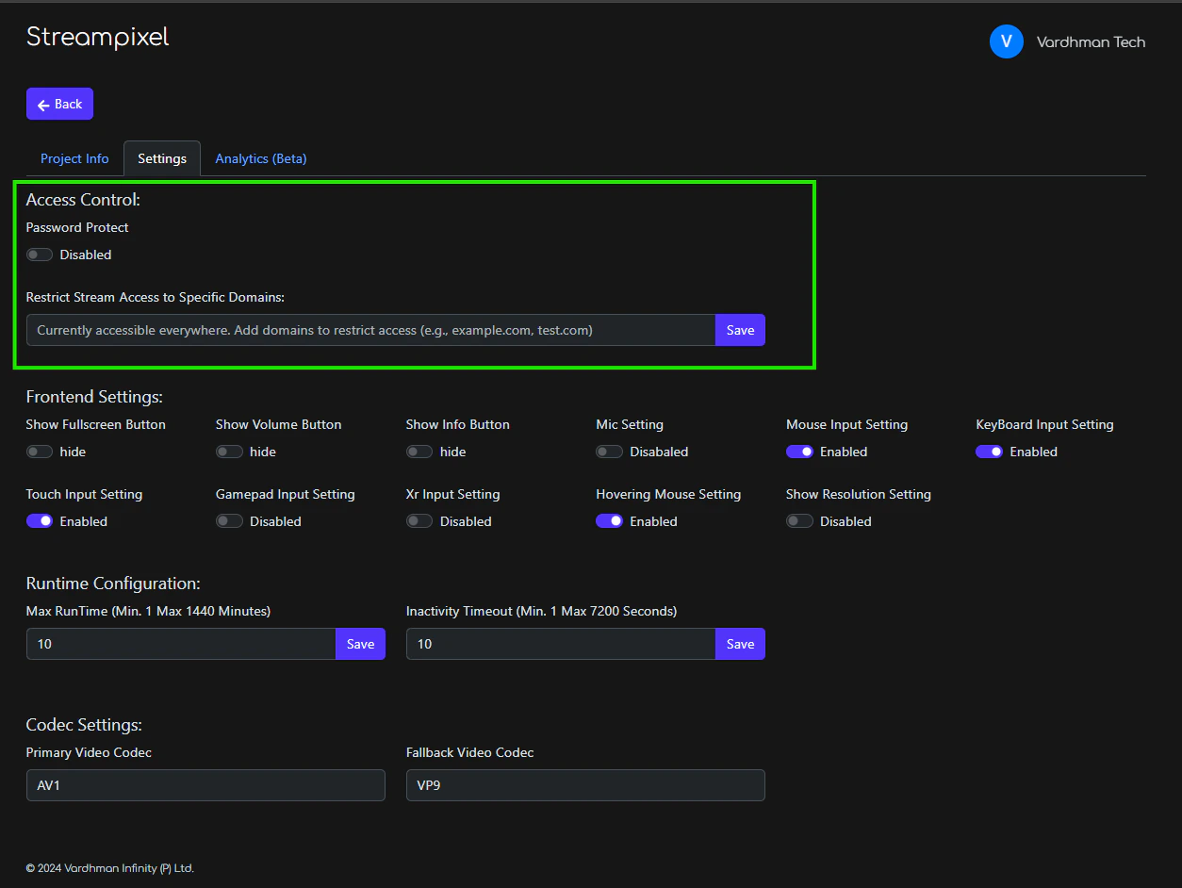Save the restricted domains list
Screen dimensions: 1182x888
pos(740,330)
